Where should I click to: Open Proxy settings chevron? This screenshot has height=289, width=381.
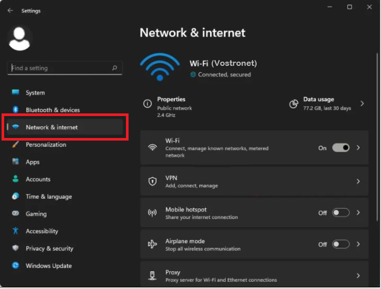(x=359, y=275)
